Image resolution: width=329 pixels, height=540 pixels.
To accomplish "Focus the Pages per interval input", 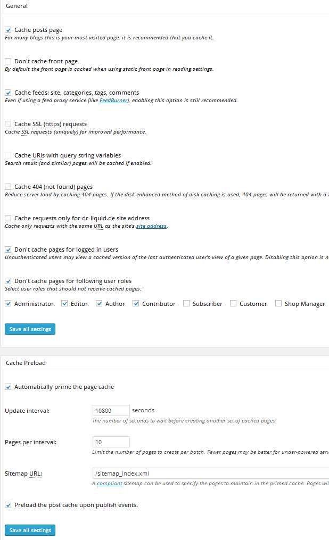I will tap(111, 442).
